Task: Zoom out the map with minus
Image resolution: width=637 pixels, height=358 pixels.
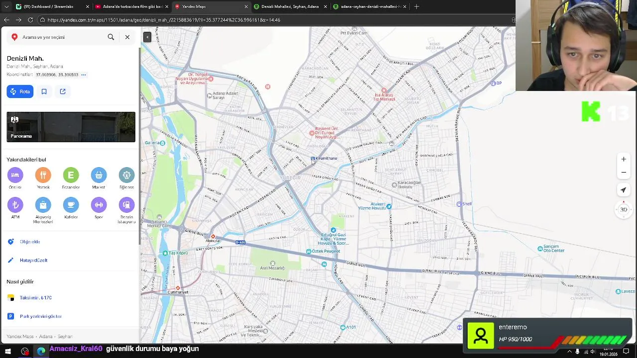Action: 624,173
